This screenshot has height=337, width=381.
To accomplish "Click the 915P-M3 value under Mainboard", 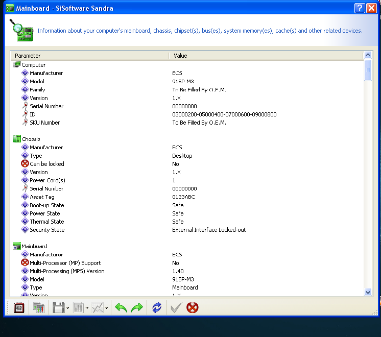I will 183,279.
